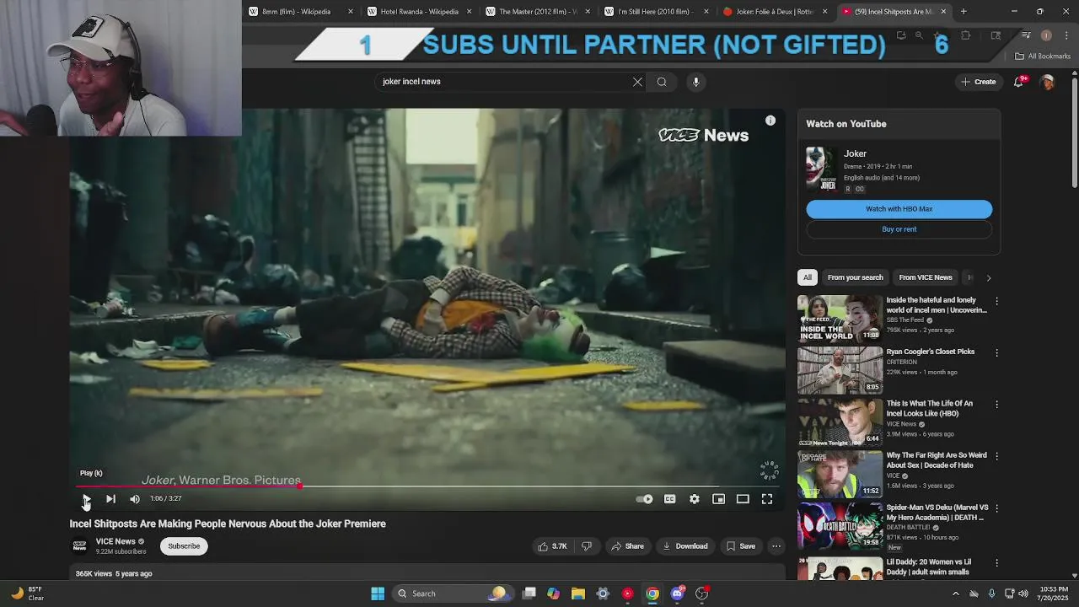Toggle autoplay switch in the player
Image resolution: width=1079 pixels, height=607 pixels.
[x=645, y=499]
